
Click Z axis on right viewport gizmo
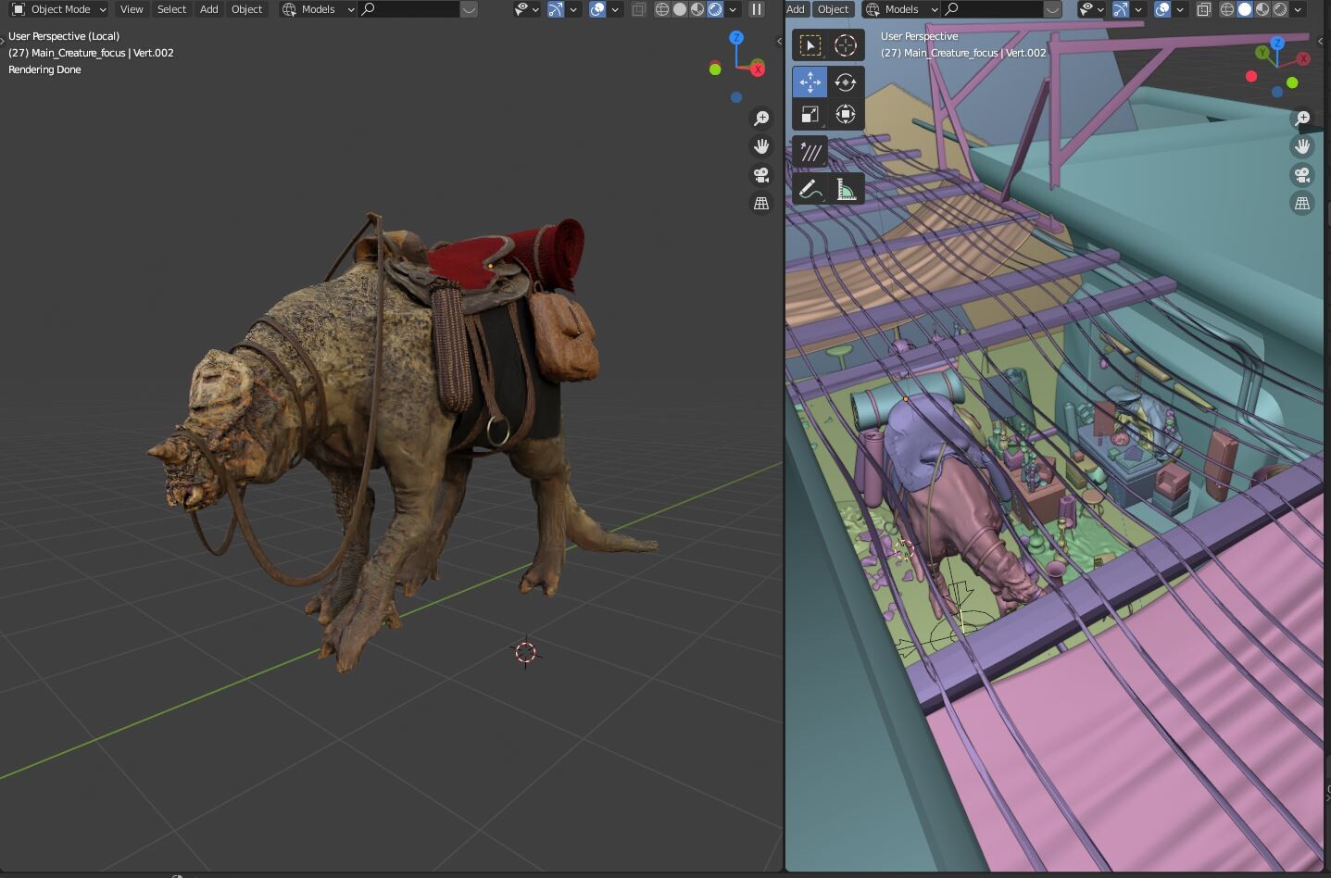tap(1277, 44)
